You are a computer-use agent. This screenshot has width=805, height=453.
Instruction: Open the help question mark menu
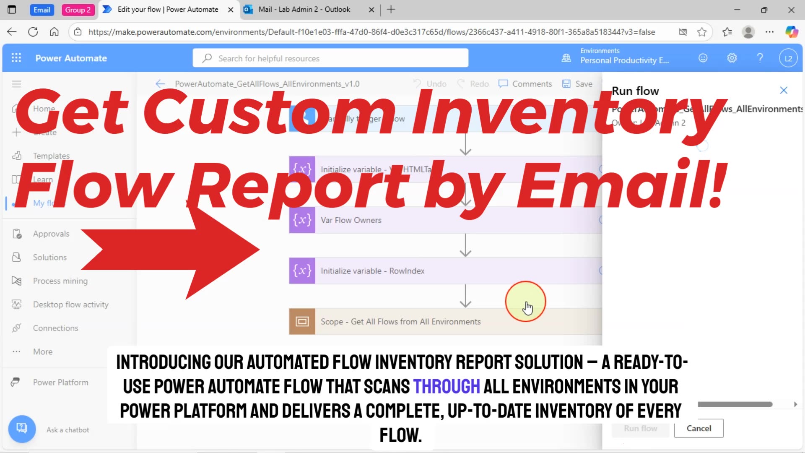(x=760, y=58)
